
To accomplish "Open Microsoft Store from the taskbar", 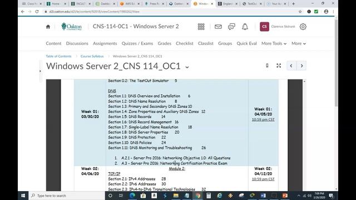I will [x=143, y=196].
